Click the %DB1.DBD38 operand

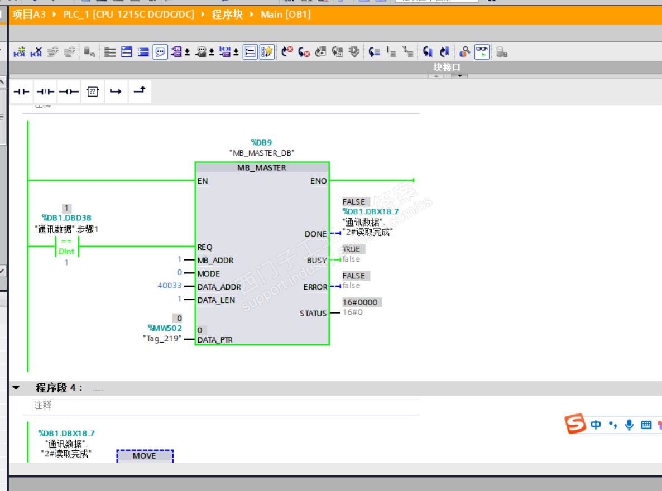66,218
